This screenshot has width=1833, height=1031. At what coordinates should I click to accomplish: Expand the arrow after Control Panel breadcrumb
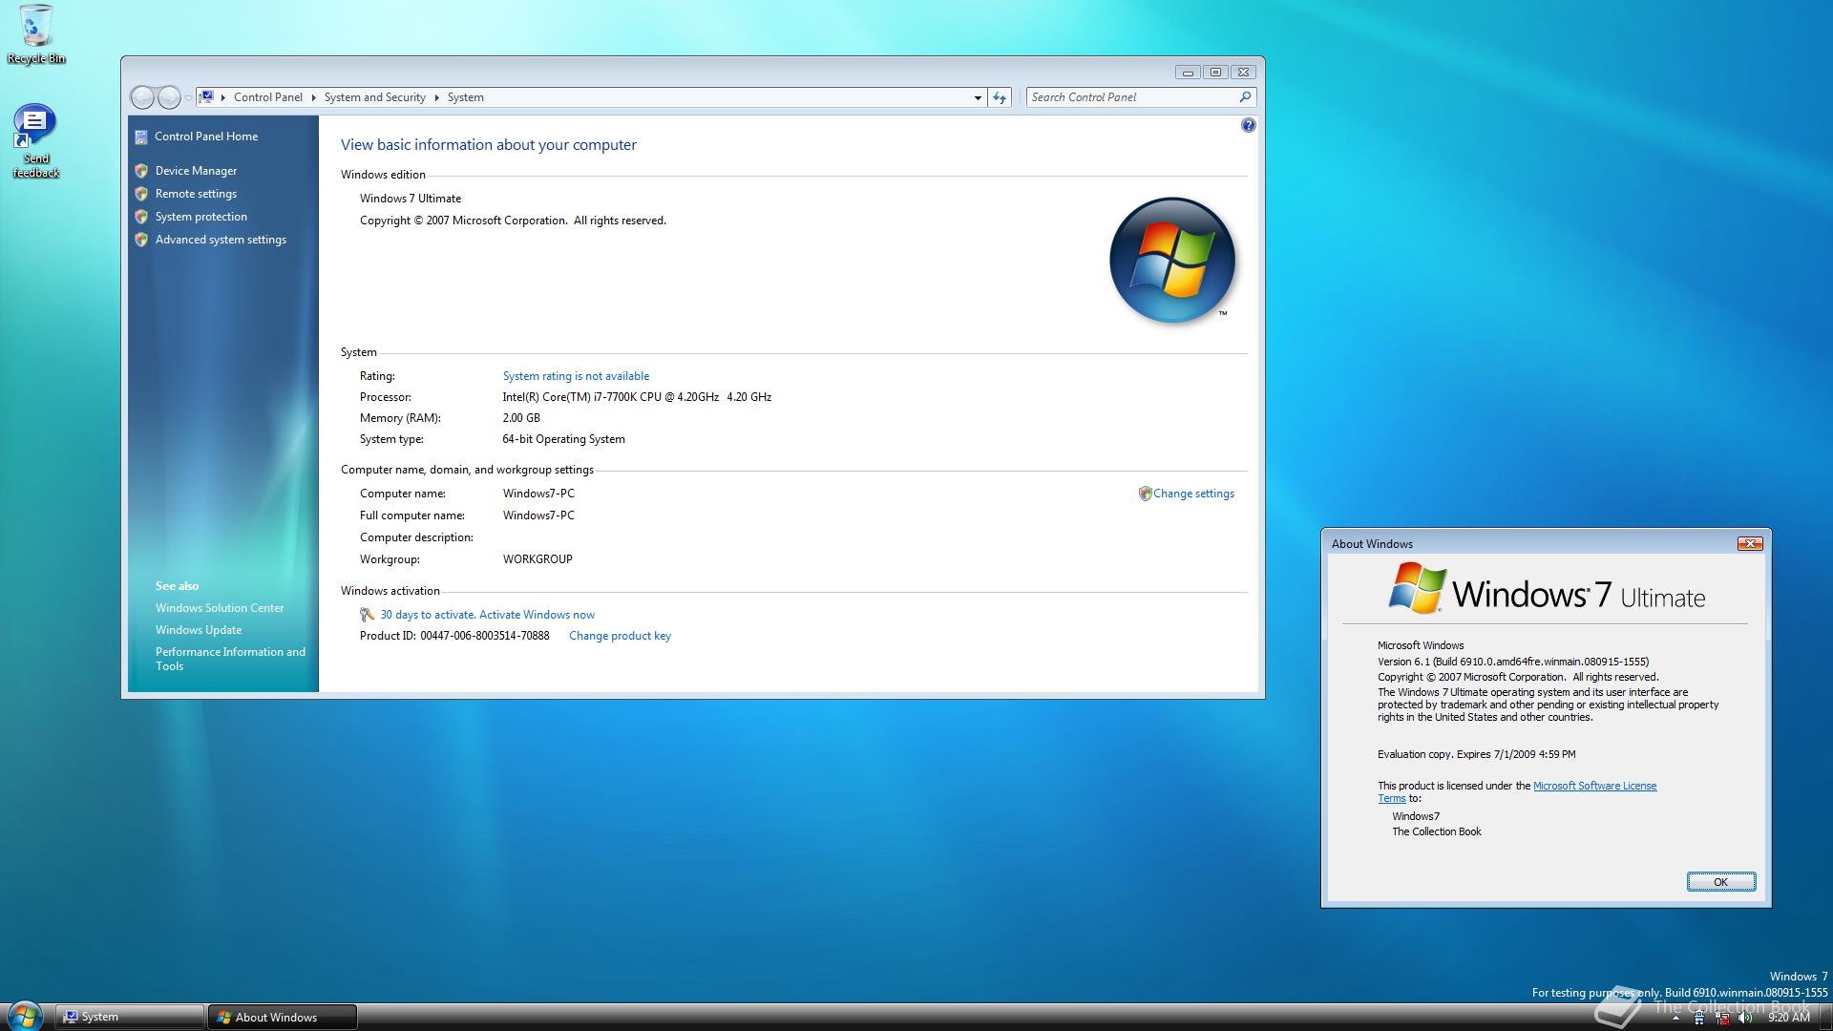313,97
